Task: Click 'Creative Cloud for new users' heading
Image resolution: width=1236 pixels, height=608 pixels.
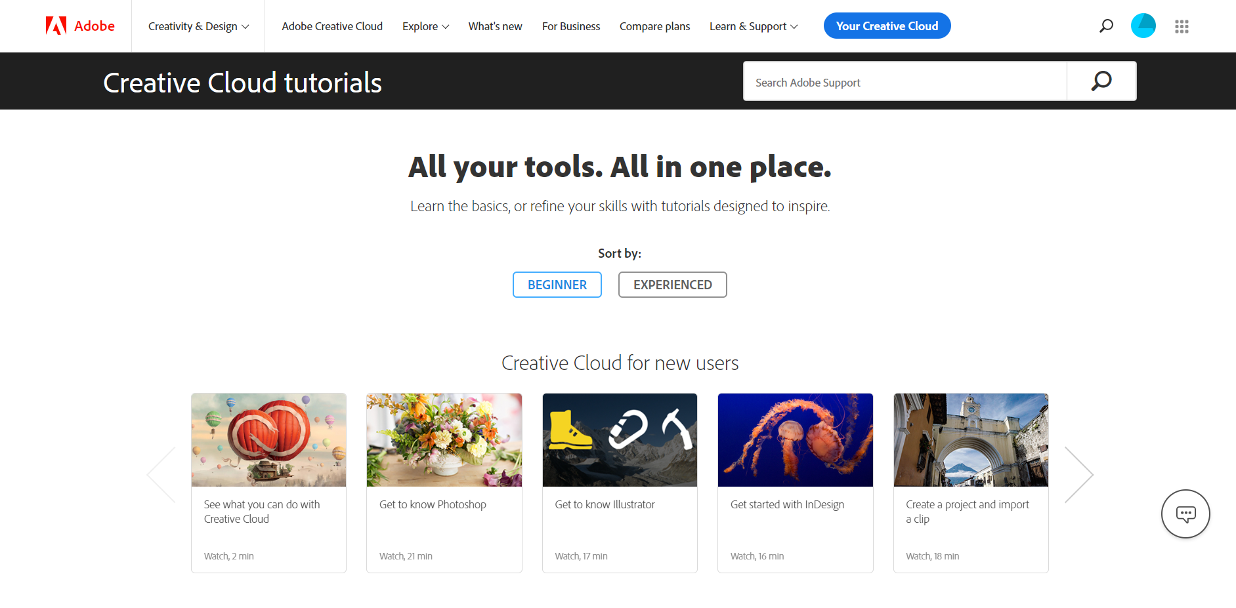Action: [x=620, y=363]
